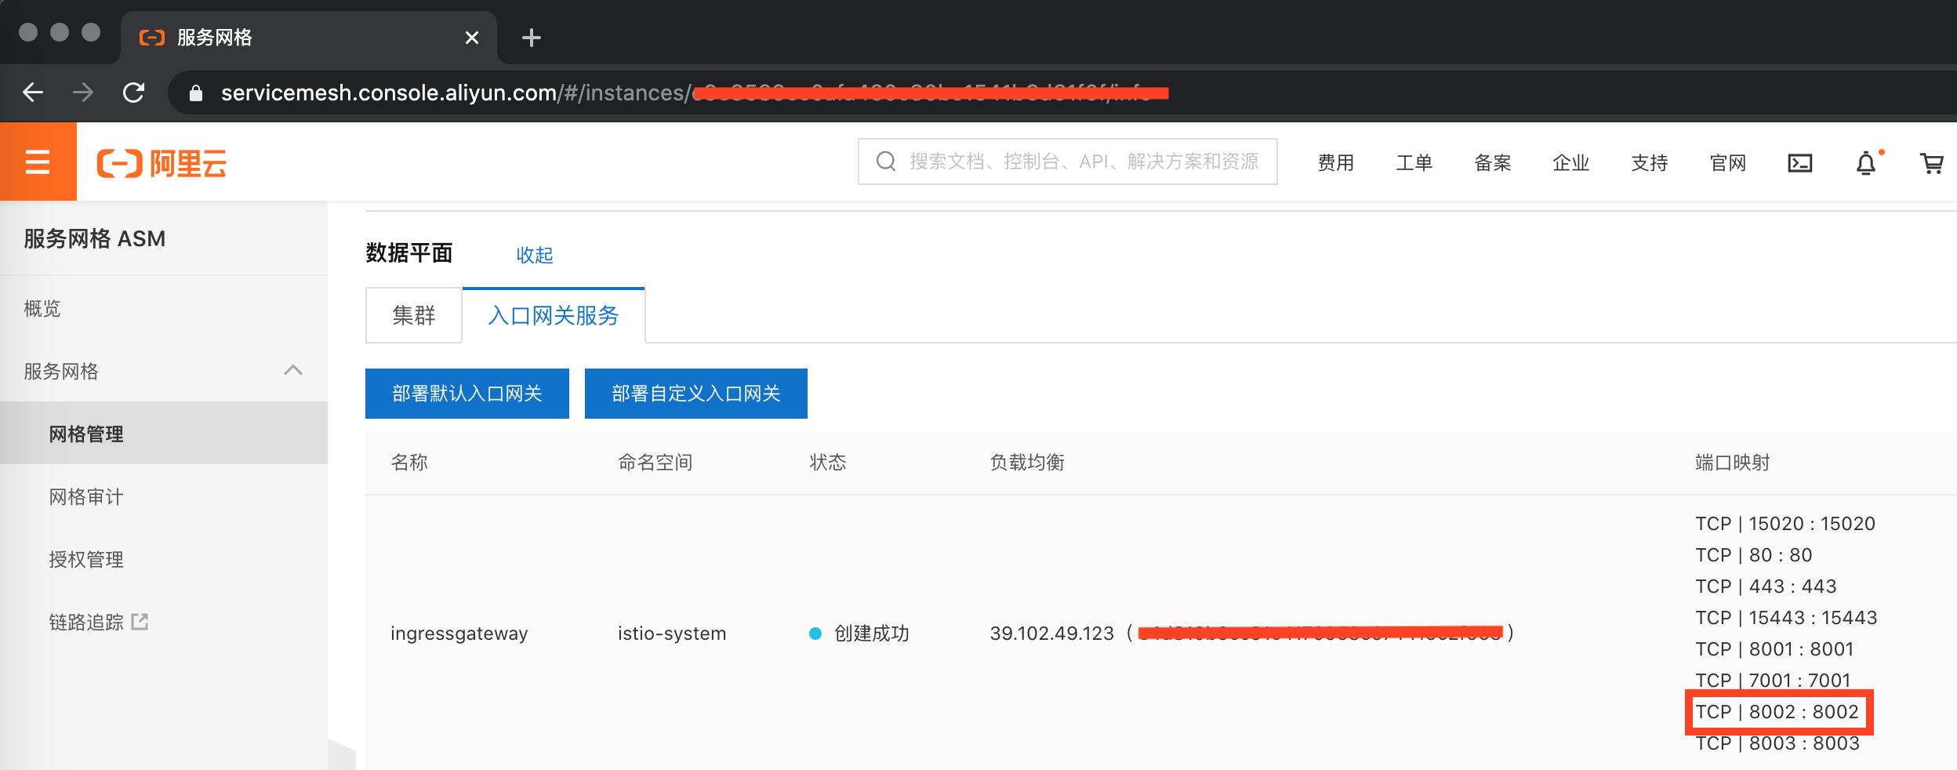Open the hamburger navigation menu
1957x770 pixels.
[x=37, y=162]
